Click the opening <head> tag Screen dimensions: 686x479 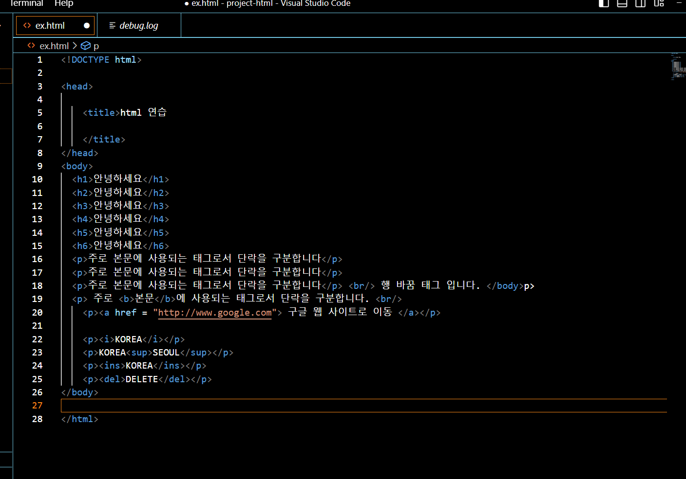tap(77, 87)
